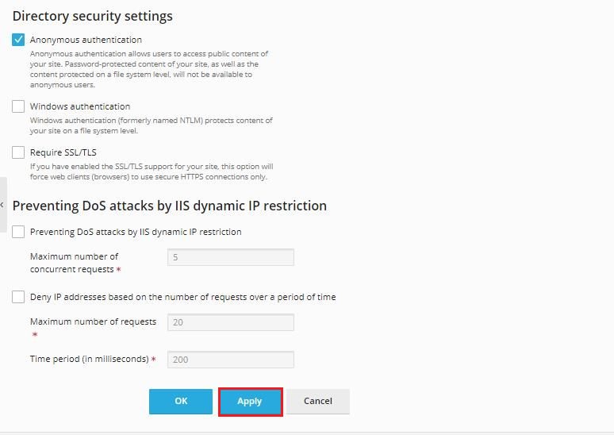Collapse the left sidebar with the arrow handle
The width and height of the screenshot is (614, 435).
click(2, 205)
